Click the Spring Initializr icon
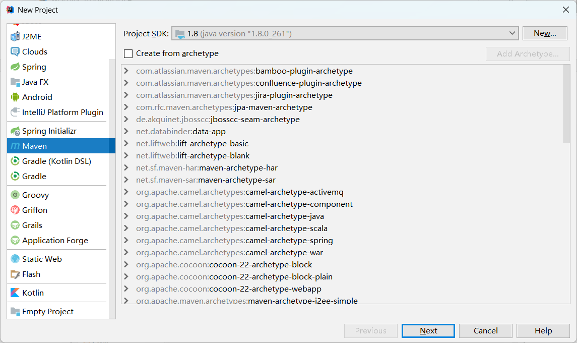Viewport: 577px width, 343px height. point(15,131)
